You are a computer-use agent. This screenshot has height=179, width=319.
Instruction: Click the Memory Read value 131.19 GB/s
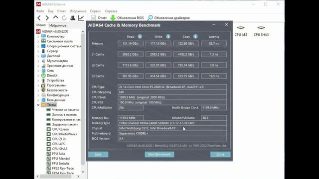[131, 43]
